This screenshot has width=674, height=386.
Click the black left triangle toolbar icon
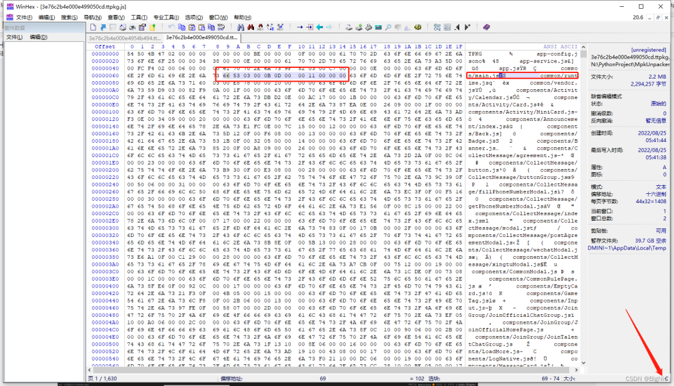457,27
